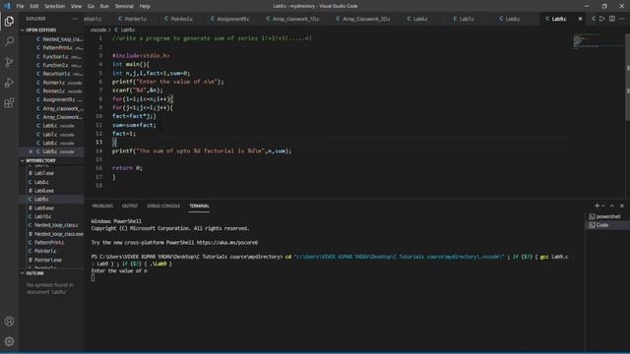Switch to the Problems panel tab

click(102, 206)
